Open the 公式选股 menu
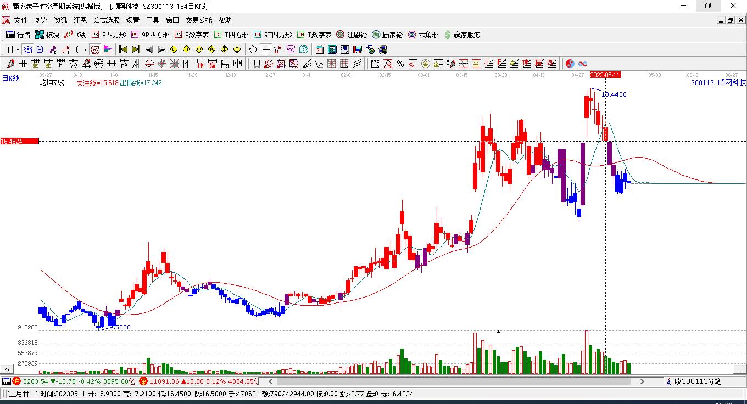Viewport: 747px width, 404px height. tap(107, 20)
